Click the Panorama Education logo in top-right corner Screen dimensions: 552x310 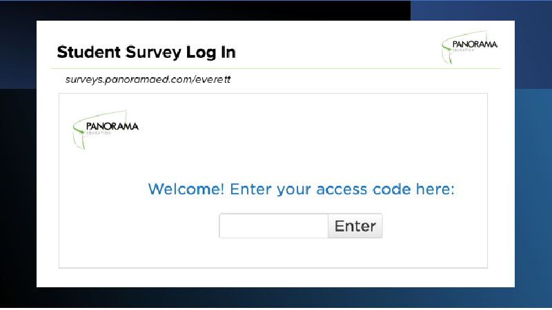coord(470,47)
